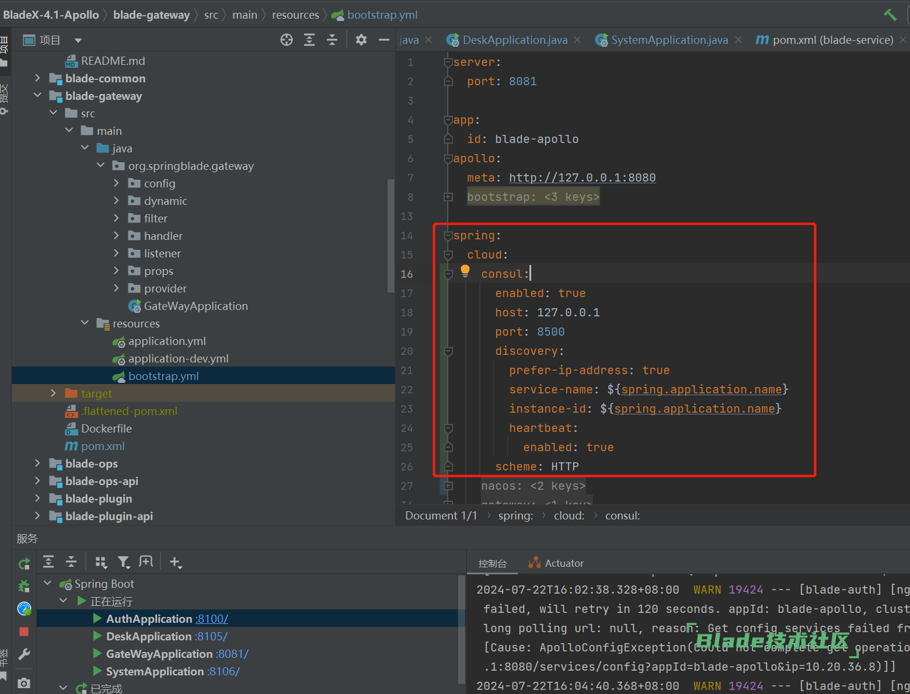Open http://127.0.0.1:8080 link in editor
The width and height of the screenshot is (910, 694).
coord(582,177)
